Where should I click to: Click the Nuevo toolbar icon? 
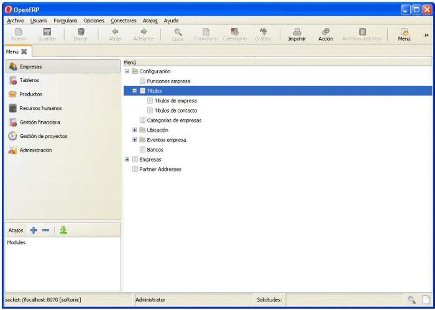click(18, 32)
